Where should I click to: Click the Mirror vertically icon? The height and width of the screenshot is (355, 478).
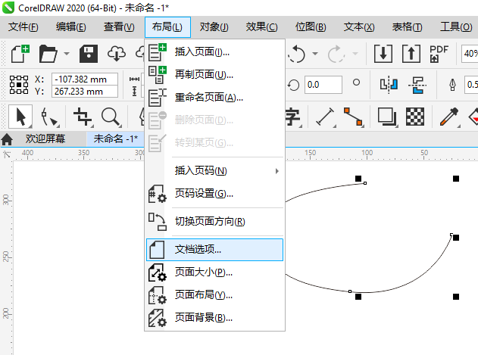pos(417,85)
